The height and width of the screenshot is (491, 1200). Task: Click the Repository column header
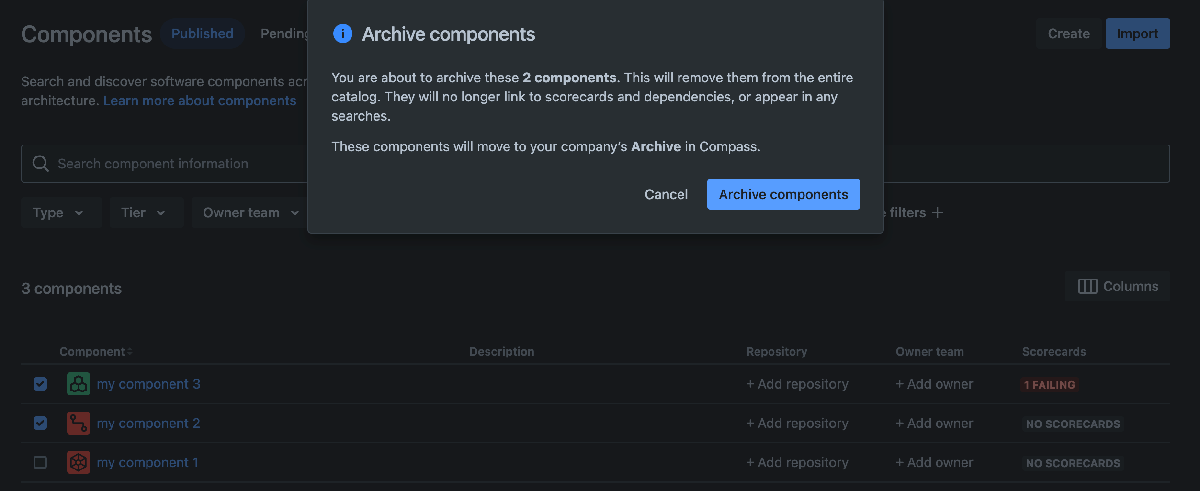(777, 352)
